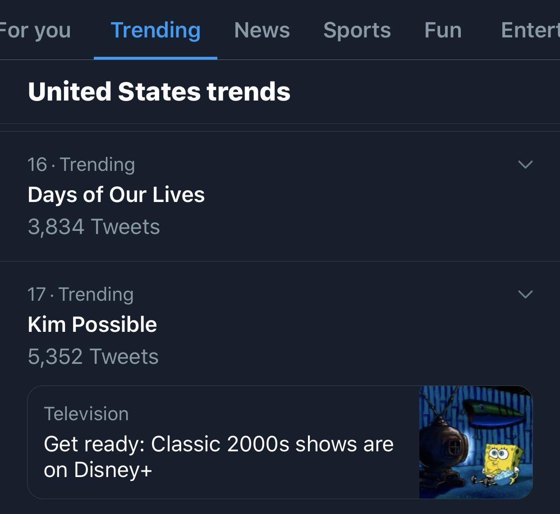Click the 'on Disney+' headline line
The width and height of the screenshot is (560, 514).
click(x=98, y=470)
